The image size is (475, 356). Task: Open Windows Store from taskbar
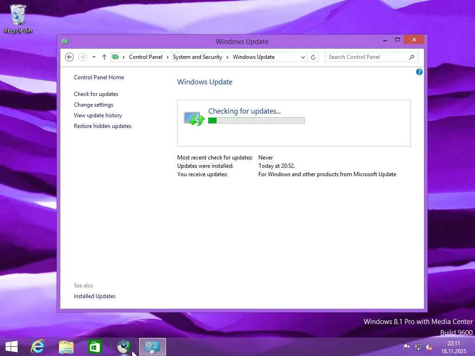pyautogui.click(x=95, y=347)
